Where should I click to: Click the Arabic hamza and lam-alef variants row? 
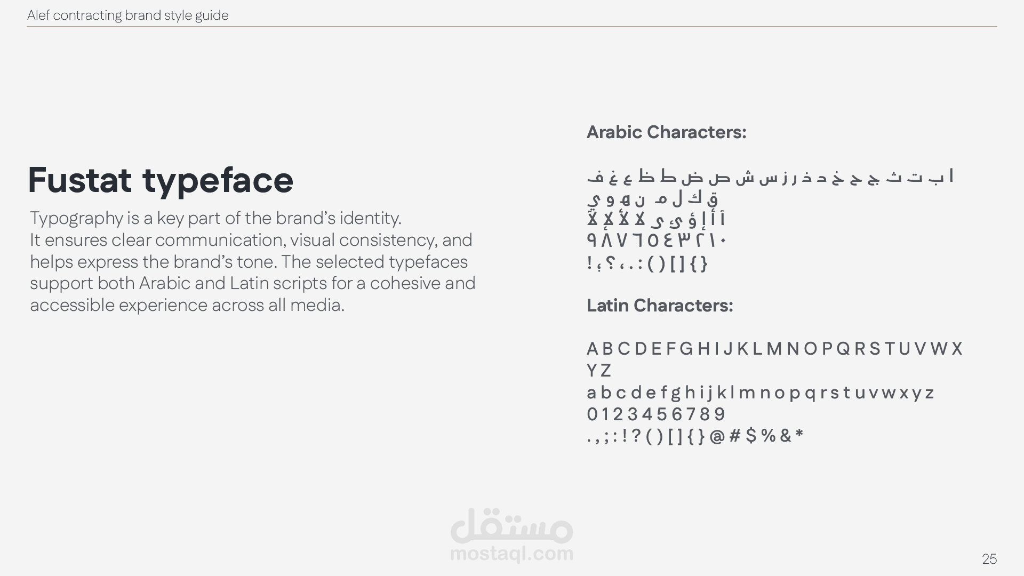tap(656, 220)
